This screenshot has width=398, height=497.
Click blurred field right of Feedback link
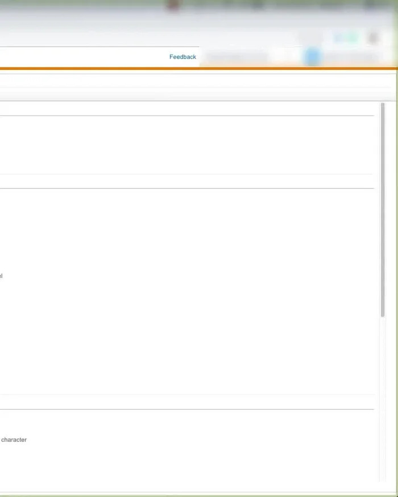tap(237, 57)
